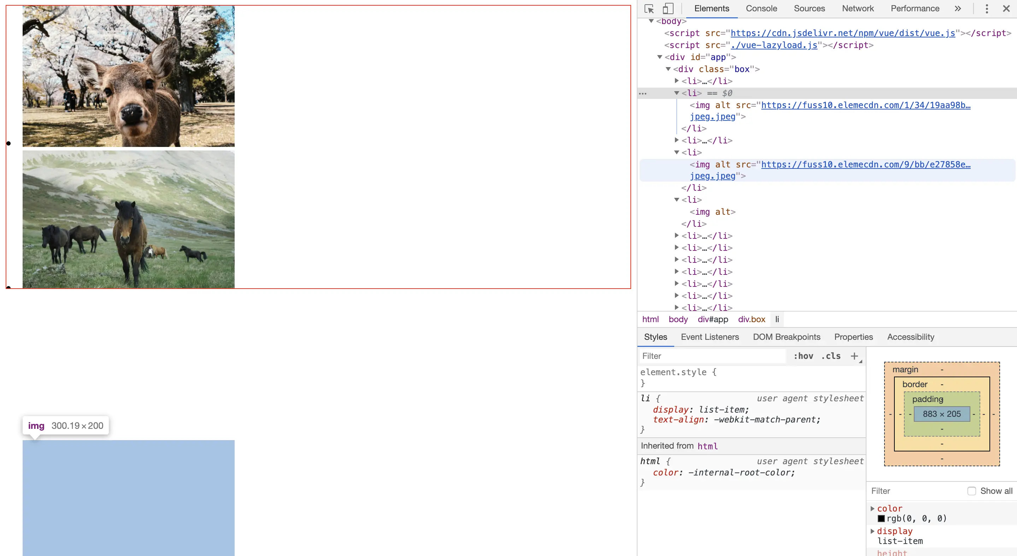Click the black rgb color swatch
The image size is (1017, 556).
[881, 519]
